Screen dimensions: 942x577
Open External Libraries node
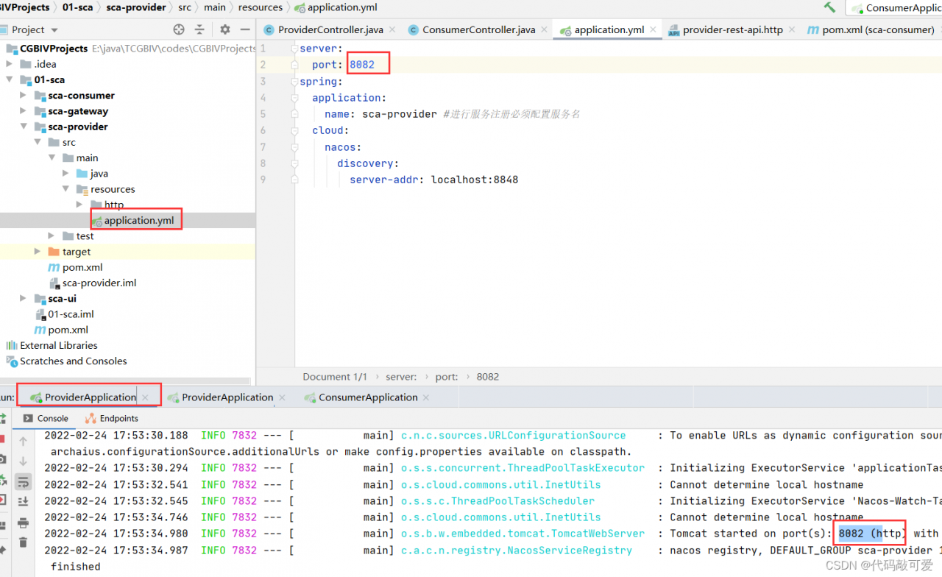[x=59, y=345]
